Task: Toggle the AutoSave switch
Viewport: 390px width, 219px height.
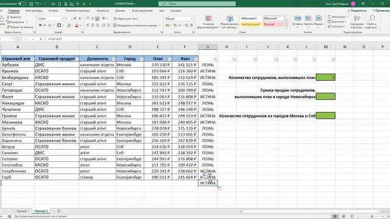Action: [x=22, y=4]
